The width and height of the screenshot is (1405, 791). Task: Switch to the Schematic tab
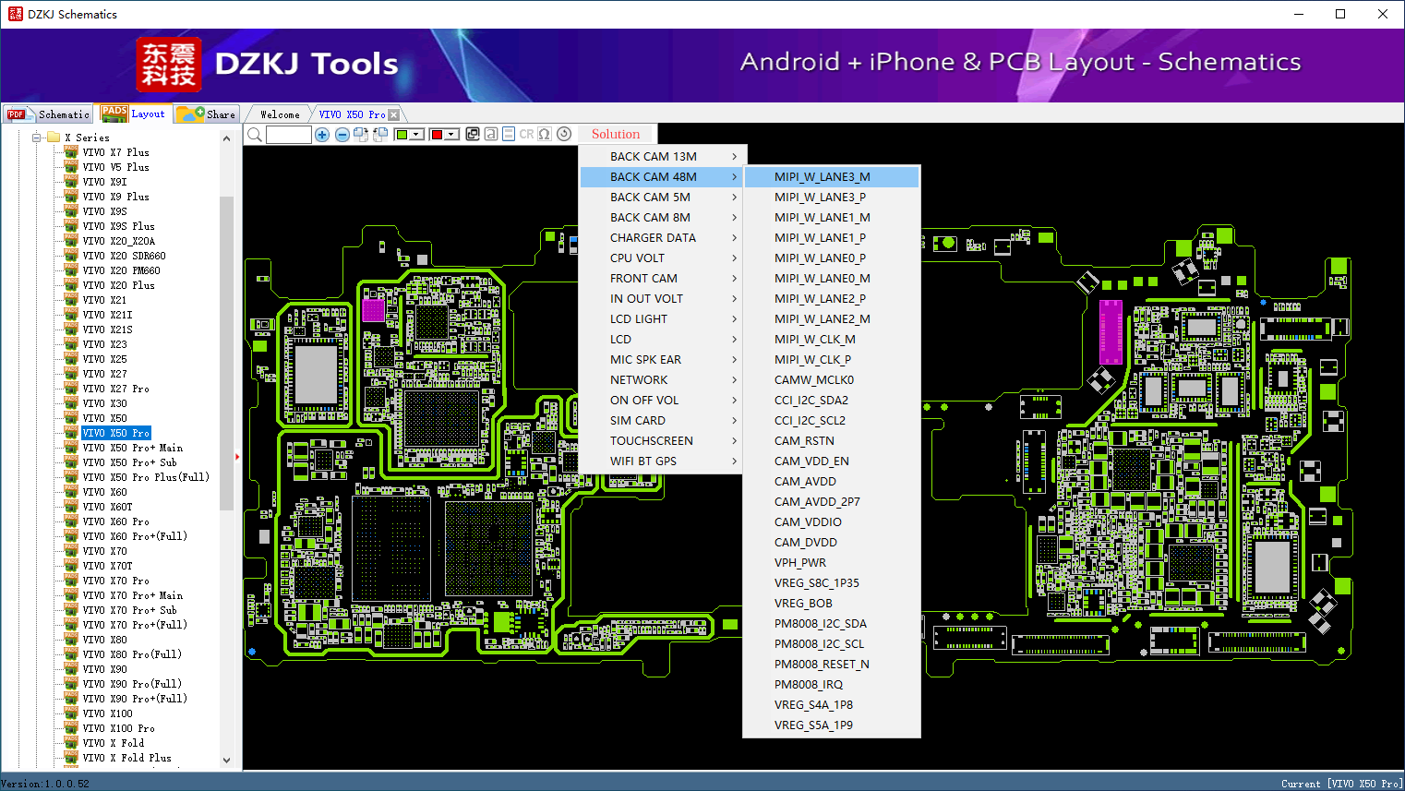point(48,114)
